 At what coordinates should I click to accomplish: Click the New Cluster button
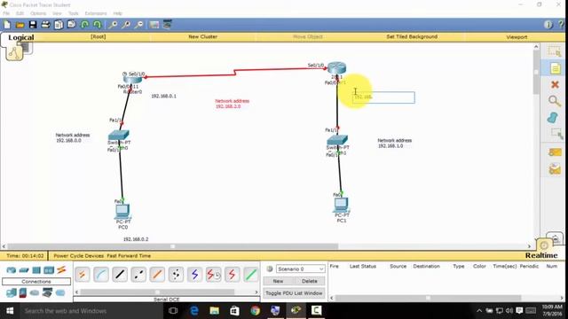[203, 36]
